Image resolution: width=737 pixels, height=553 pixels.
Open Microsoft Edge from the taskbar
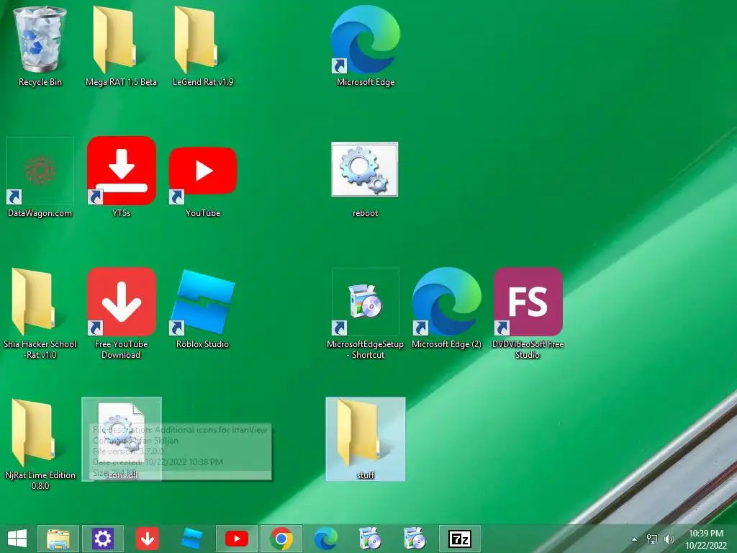pyautogui.click(x=326, y=539)
